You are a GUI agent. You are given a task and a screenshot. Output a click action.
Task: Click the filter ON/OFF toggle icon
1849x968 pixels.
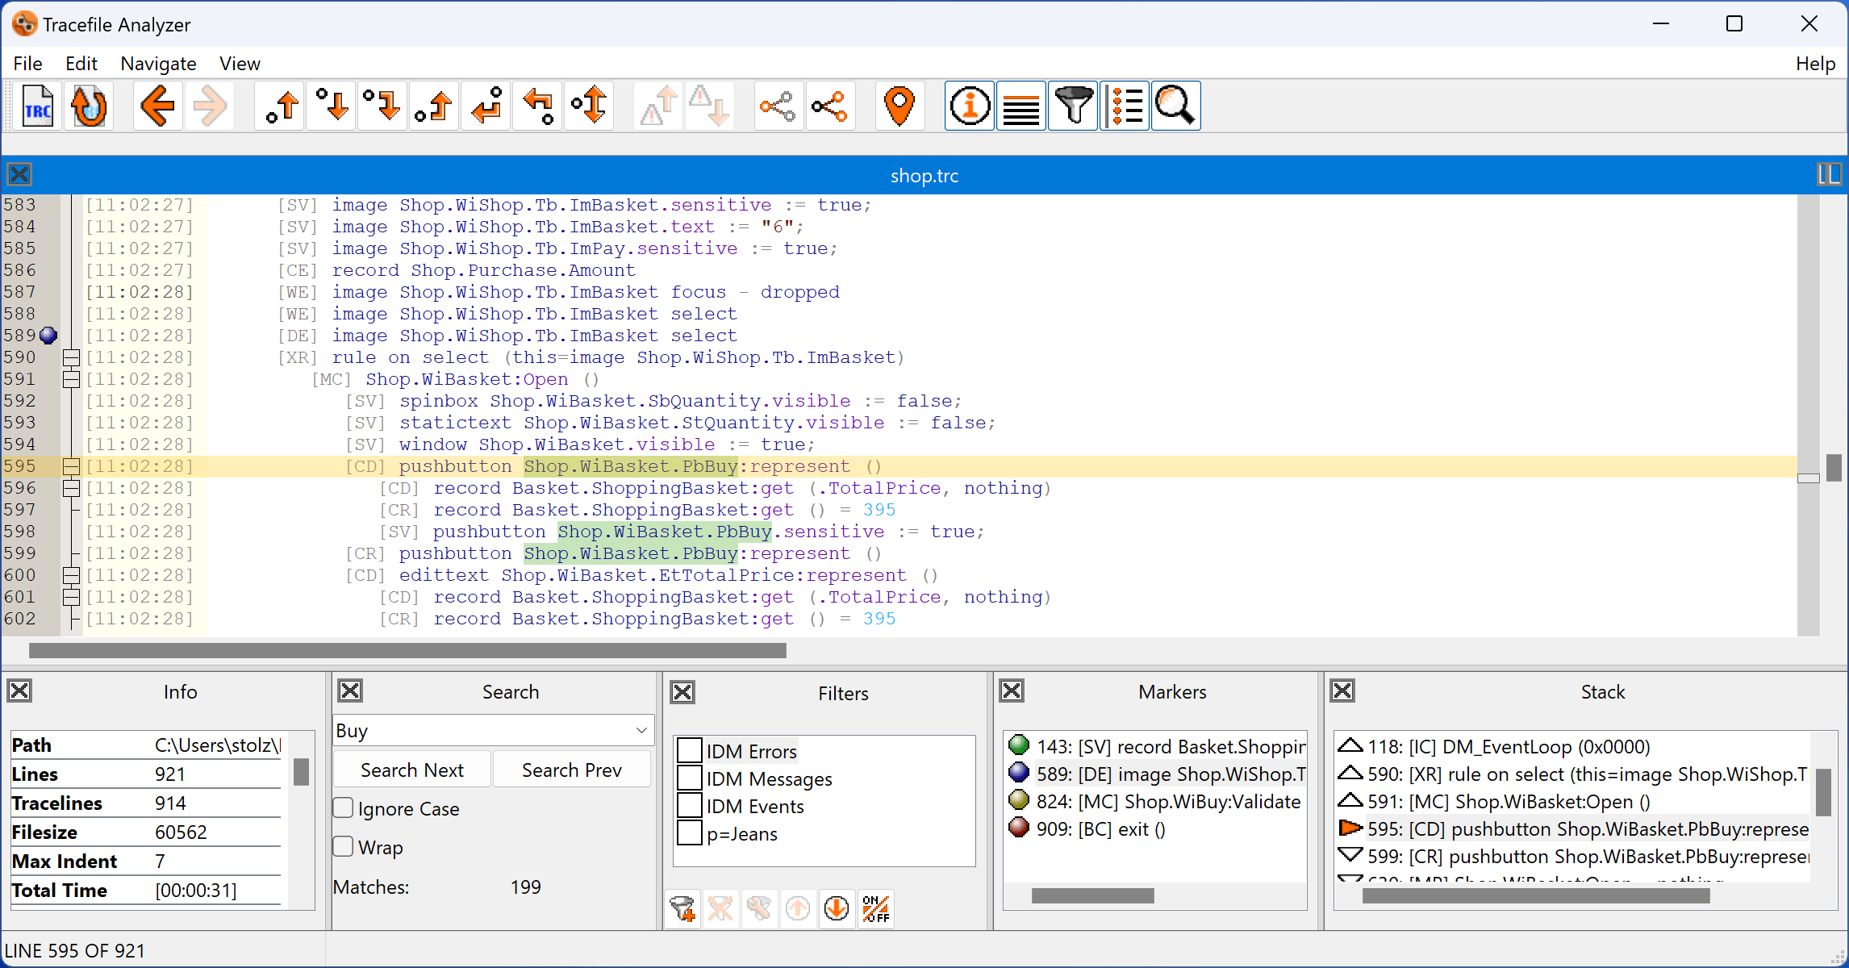[875, 909]
